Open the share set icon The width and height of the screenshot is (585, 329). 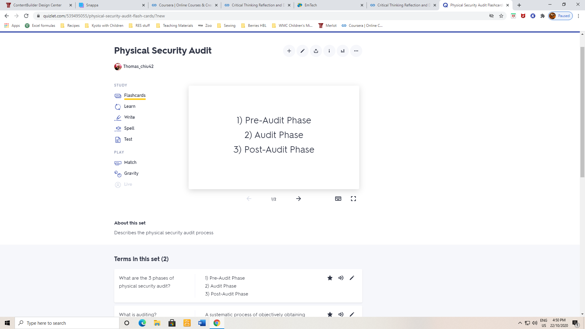316,51
